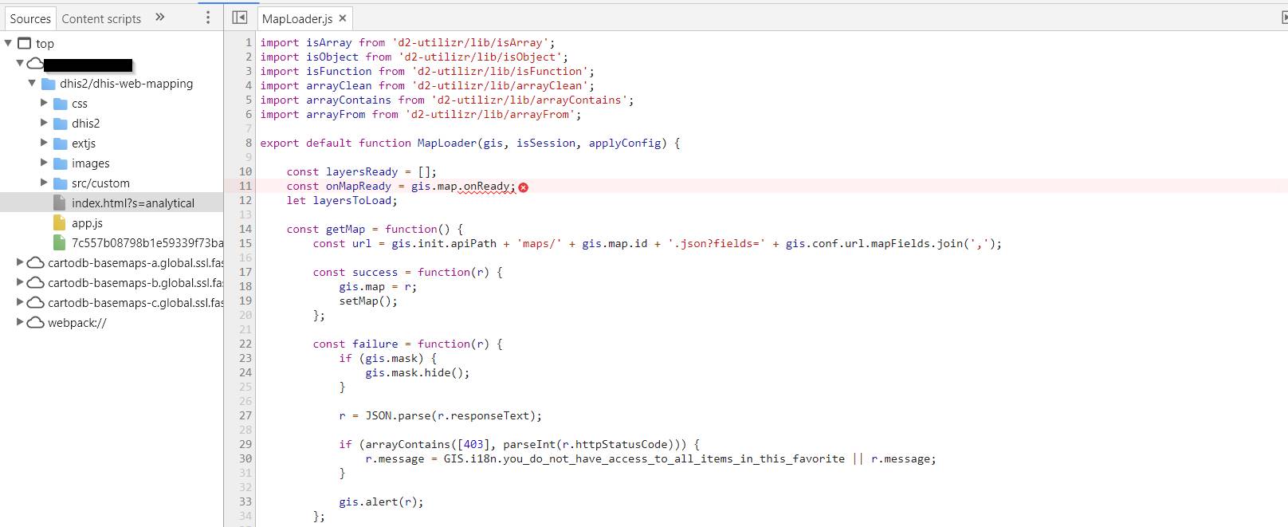Click the webpack:// cloud icon
The height and width of the screenshot is (527, 1288).
pyautogui.click(x=35, y=322)
